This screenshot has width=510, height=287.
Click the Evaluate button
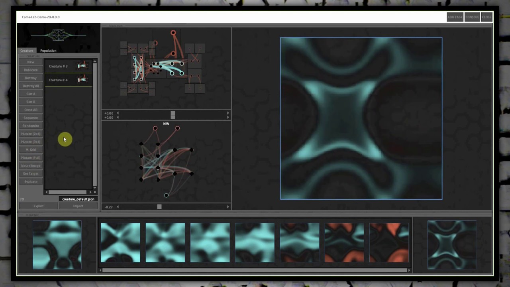(31, 182)
